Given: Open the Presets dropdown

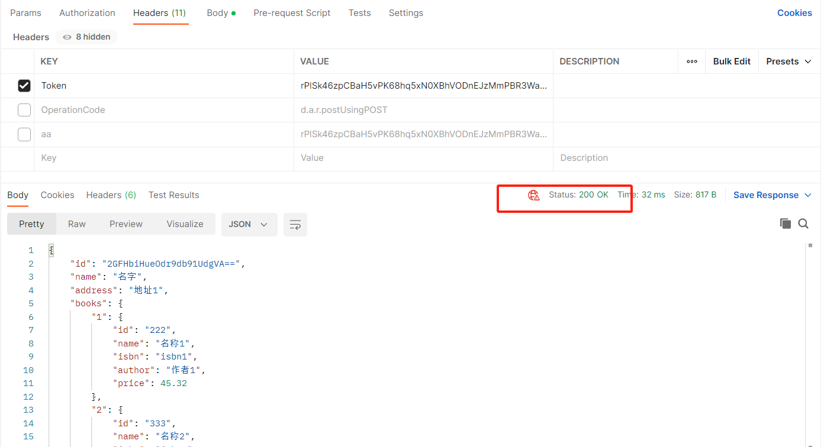Looking at the screenshot, I should (x=788, y=61).
